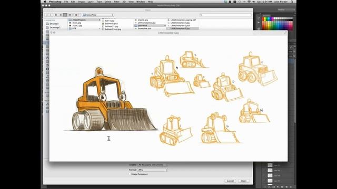Click the layer effects fx icon
This screenshot has height=189, width=337.
[270, 187]
